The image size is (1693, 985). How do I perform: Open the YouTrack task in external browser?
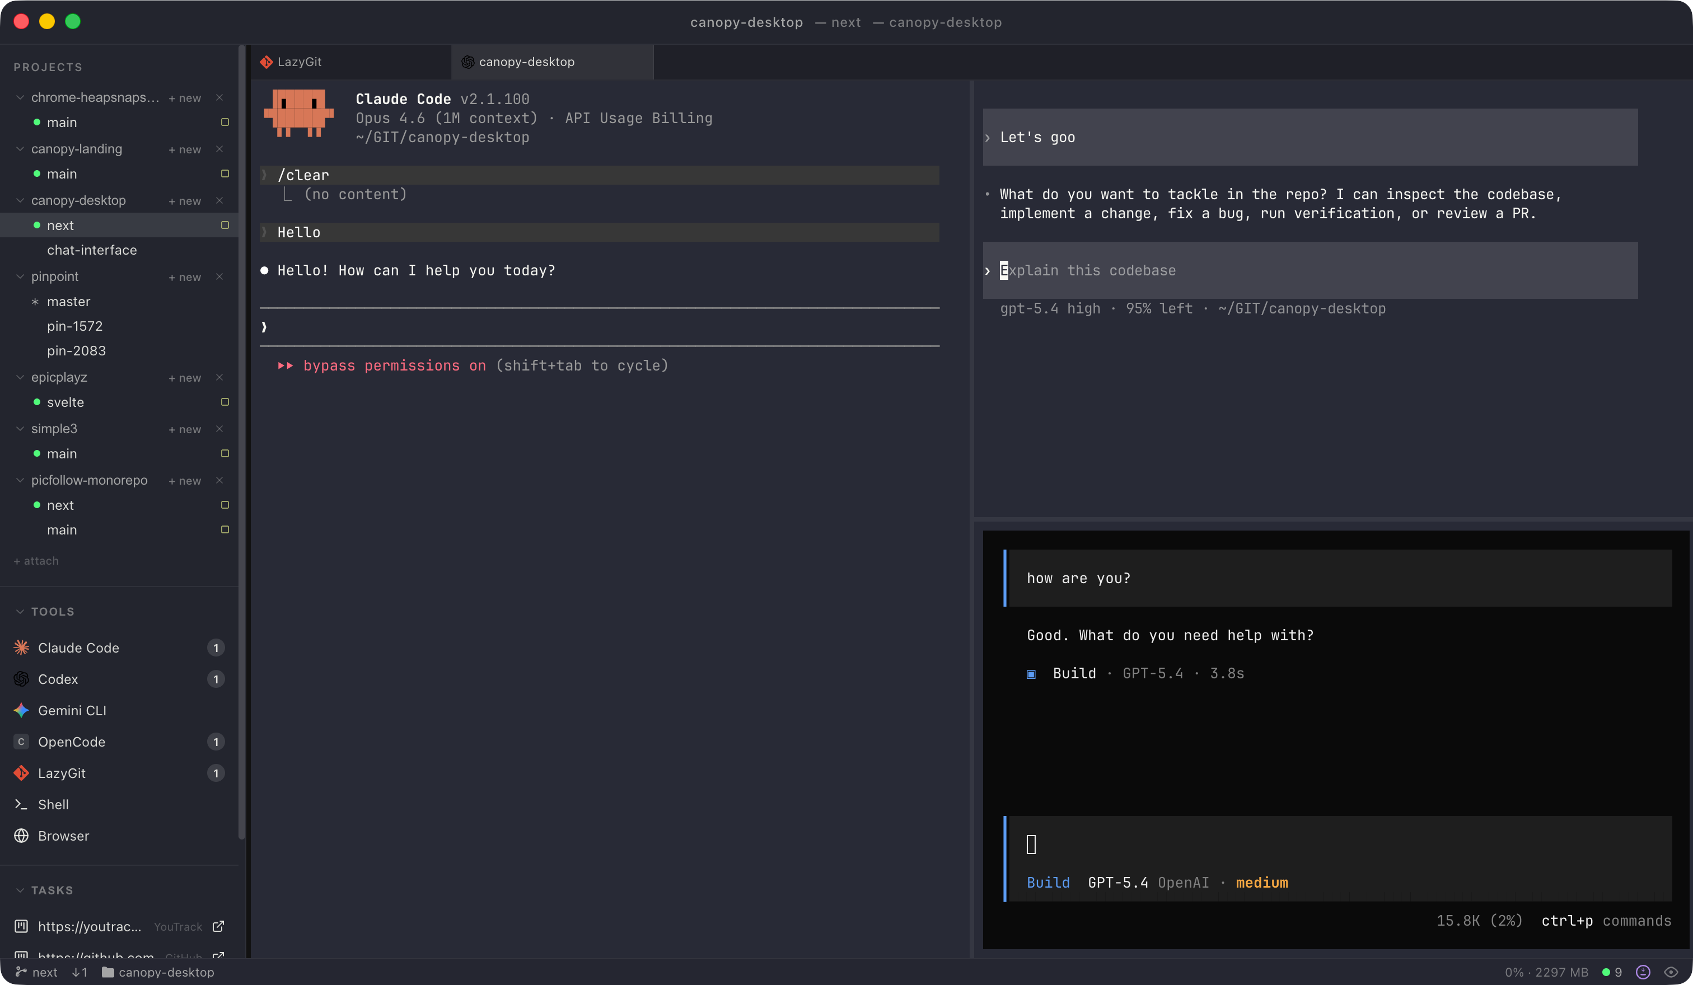218,927
